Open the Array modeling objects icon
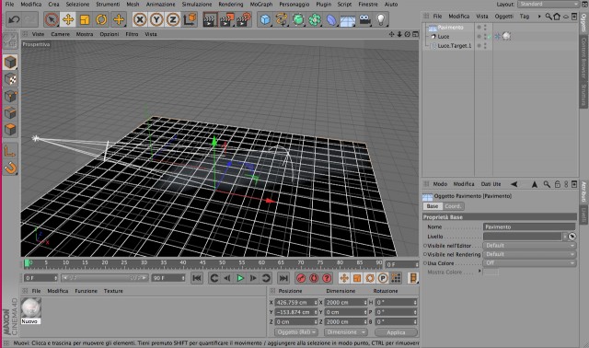This screenshot has width=589, height=348. (x=315, y=19)
